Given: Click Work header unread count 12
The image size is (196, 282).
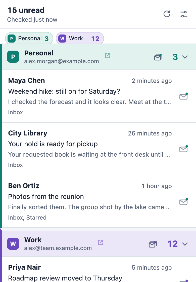Looking at the screenshot, I should pyautogui.click(x=172, y=244).
